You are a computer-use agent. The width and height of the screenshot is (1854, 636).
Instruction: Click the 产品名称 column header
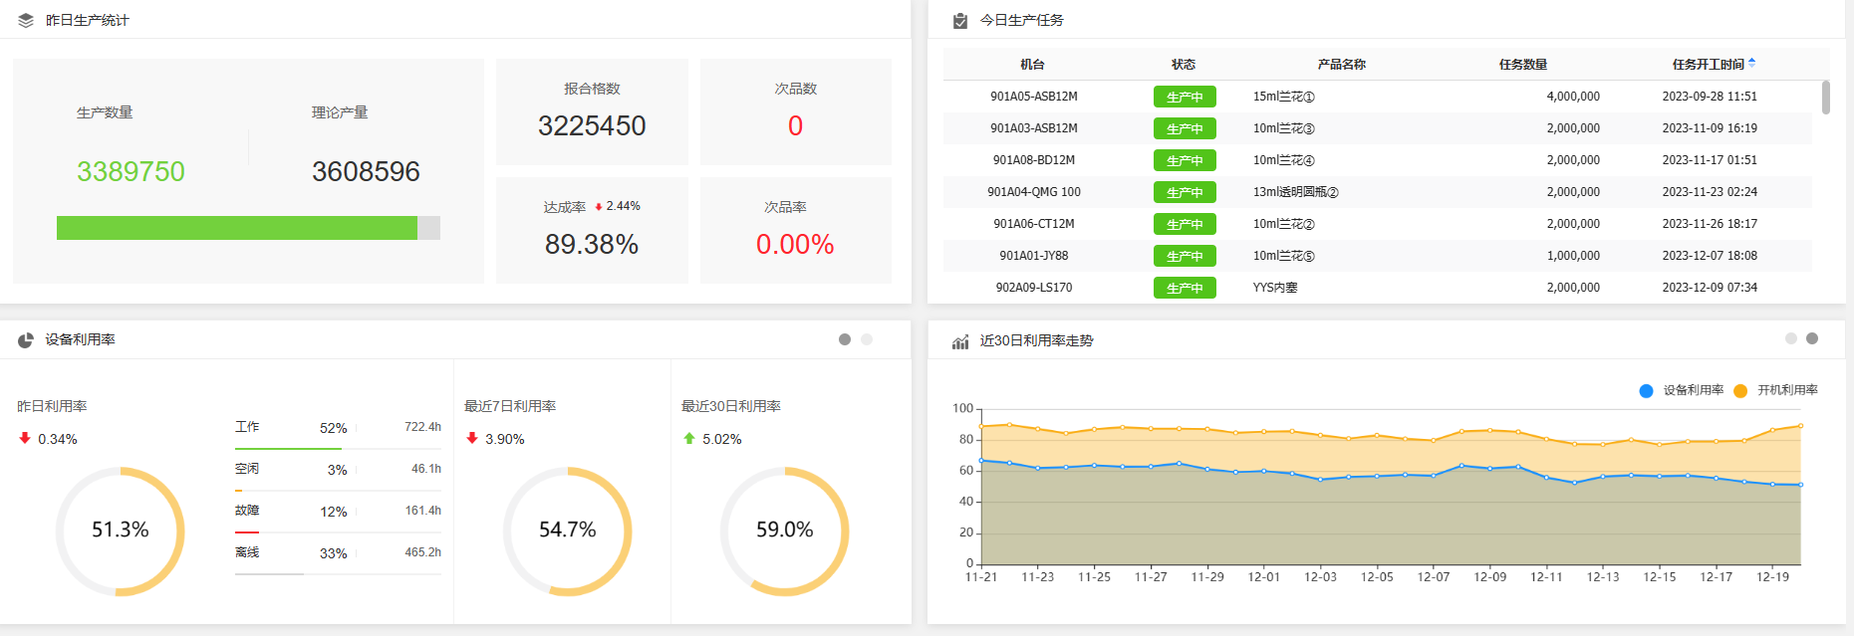pos(1341,65)
